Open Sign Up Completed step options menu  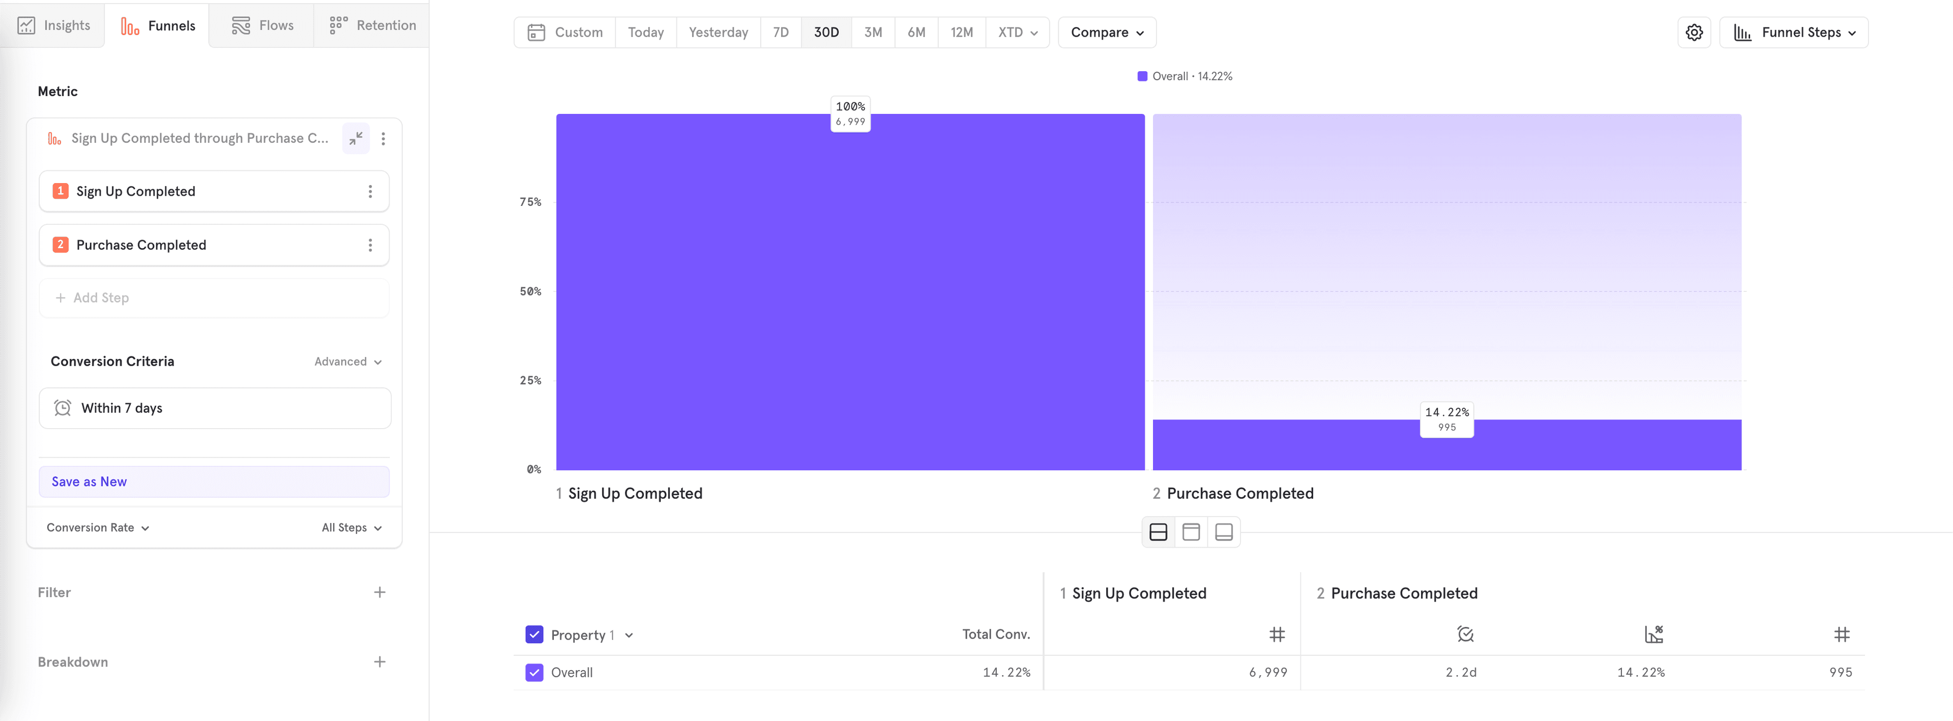pyautogui.click(x=370, y=192)
